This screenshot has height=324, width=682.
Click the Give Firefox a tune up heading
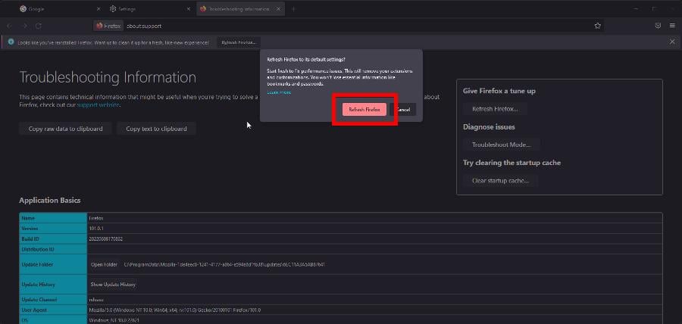coord(499,91)
